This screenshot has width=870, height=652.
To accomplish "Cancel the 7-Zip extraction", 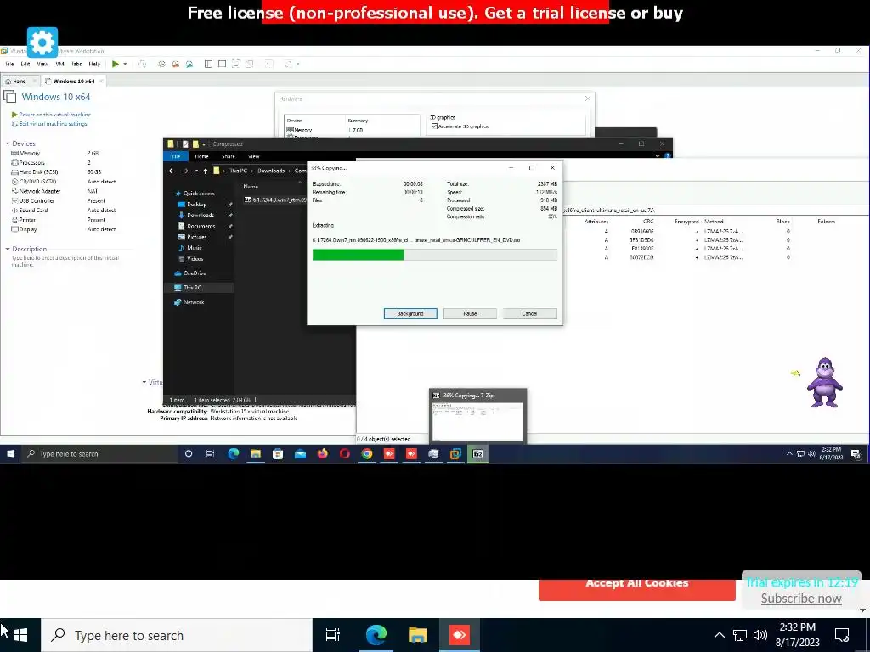I will click(529, 314).
